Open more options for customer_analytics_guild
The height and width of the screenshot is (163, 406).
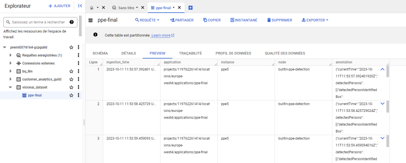pos(78,79)
